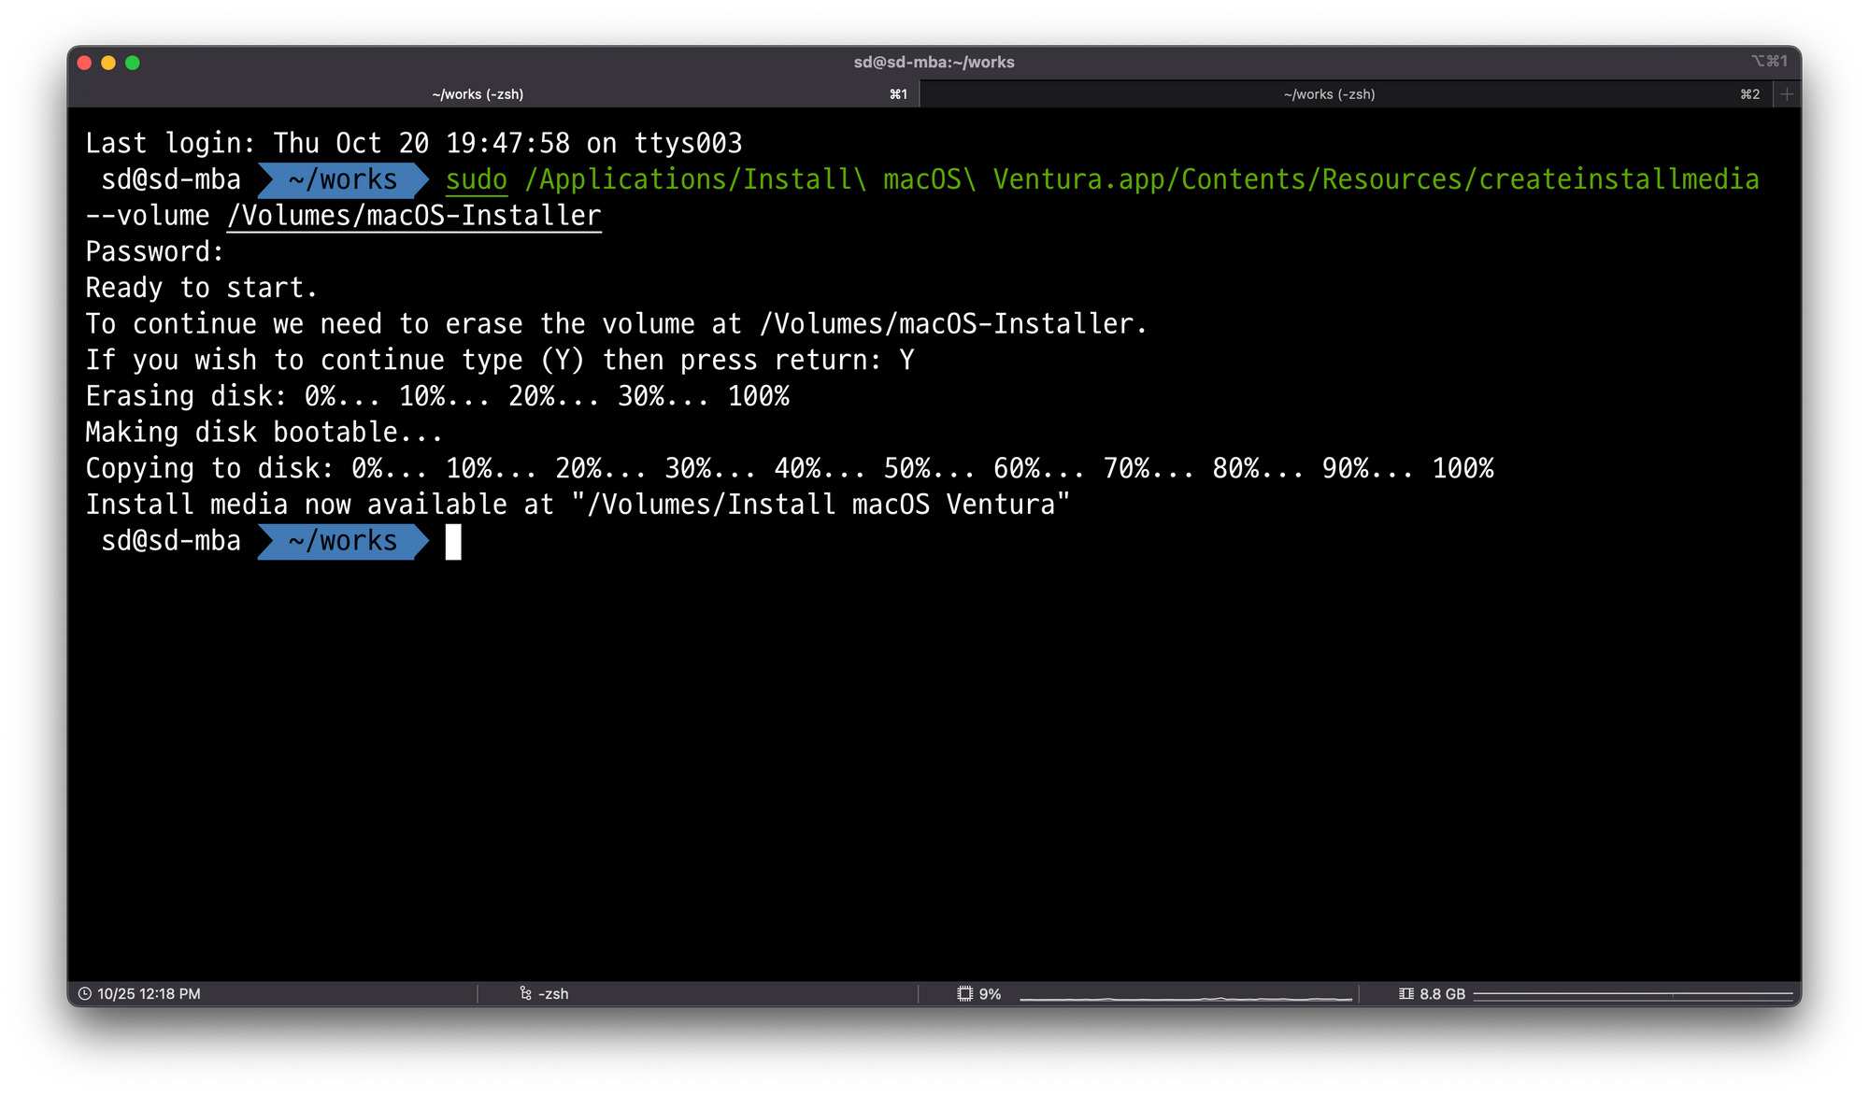Click the ⌘1 shortcut label on first tab
This screenshot has width=1869, height=1096.
898,94
